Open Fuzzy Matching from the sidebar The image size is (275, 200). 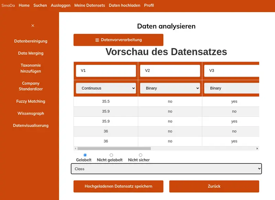tap(31, 101)
